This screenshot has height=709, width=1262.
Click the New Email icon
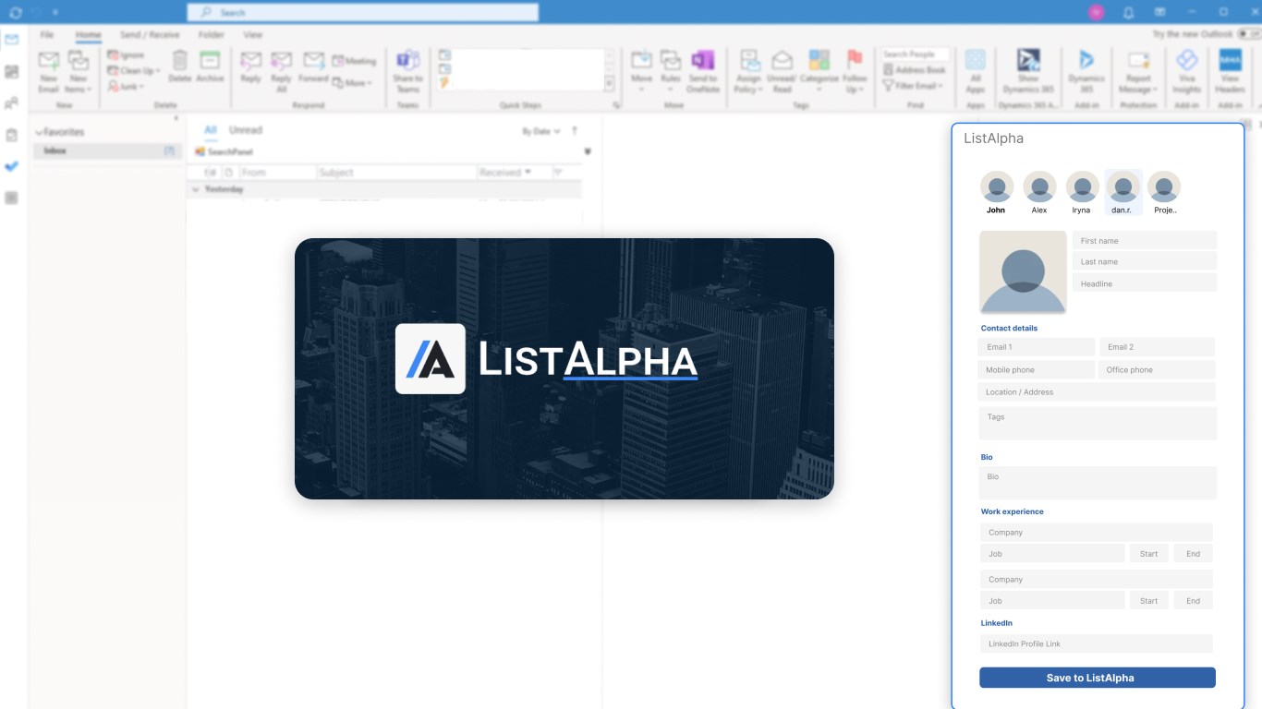click(48, 63)
